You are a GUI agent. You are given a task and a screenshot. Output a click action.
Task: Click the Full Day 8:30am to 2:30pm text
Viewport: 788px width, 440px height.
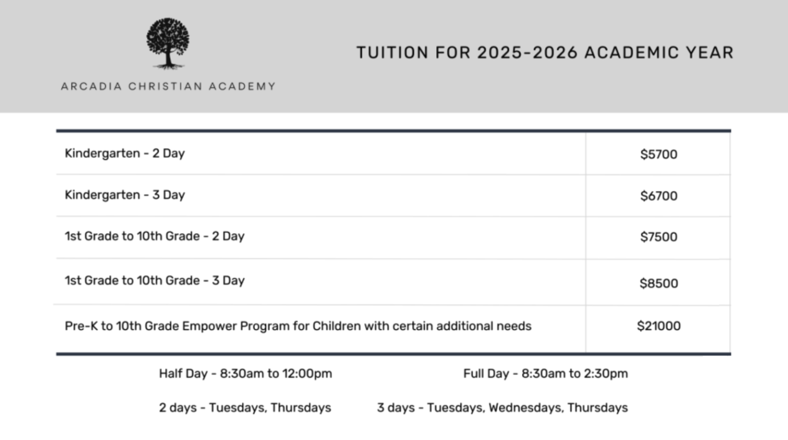click(545, 374)
